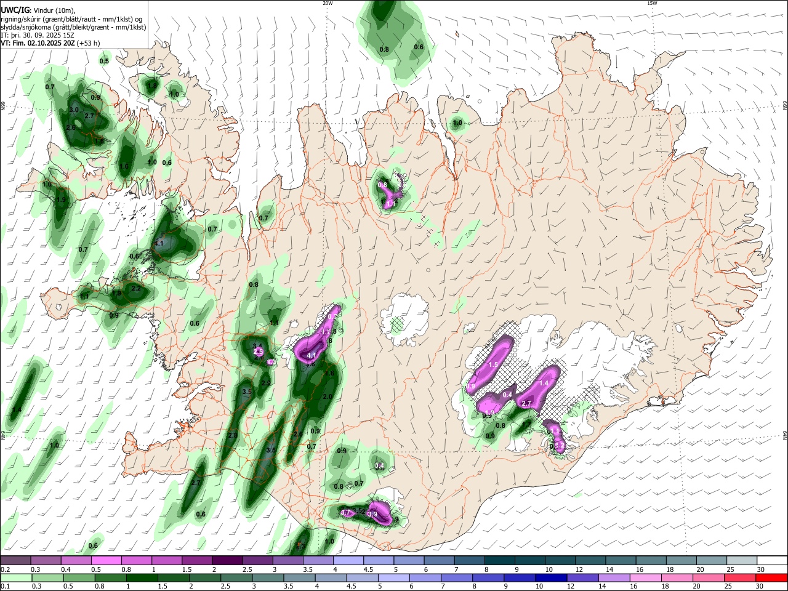Image resolution: width=788 pixels, height=591 pixels.
Task: Click the 'slydda/snjókoma' legend description line
Action: (x=73, y=27)
